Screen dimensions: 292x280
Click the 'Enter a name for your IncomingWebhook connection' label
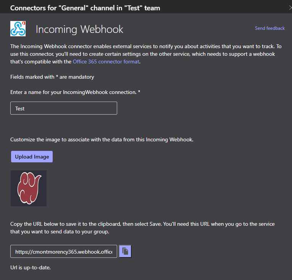(x=75, y=92)
